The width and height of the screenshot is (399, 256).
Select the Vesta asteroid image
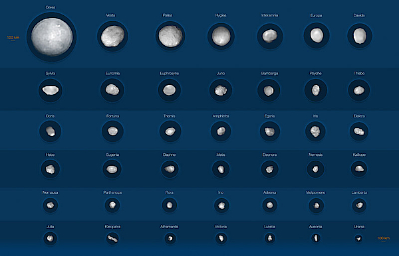pos(112,36)
